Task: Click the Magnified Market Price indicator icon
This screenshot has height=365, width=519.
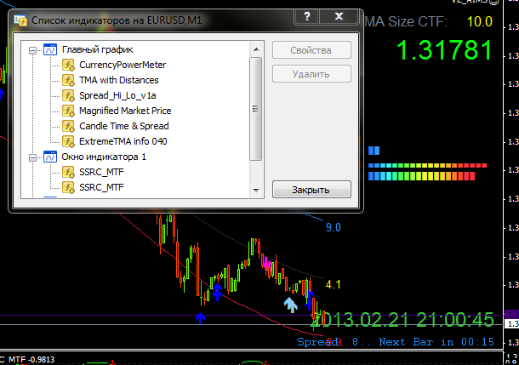Action: 69,111
